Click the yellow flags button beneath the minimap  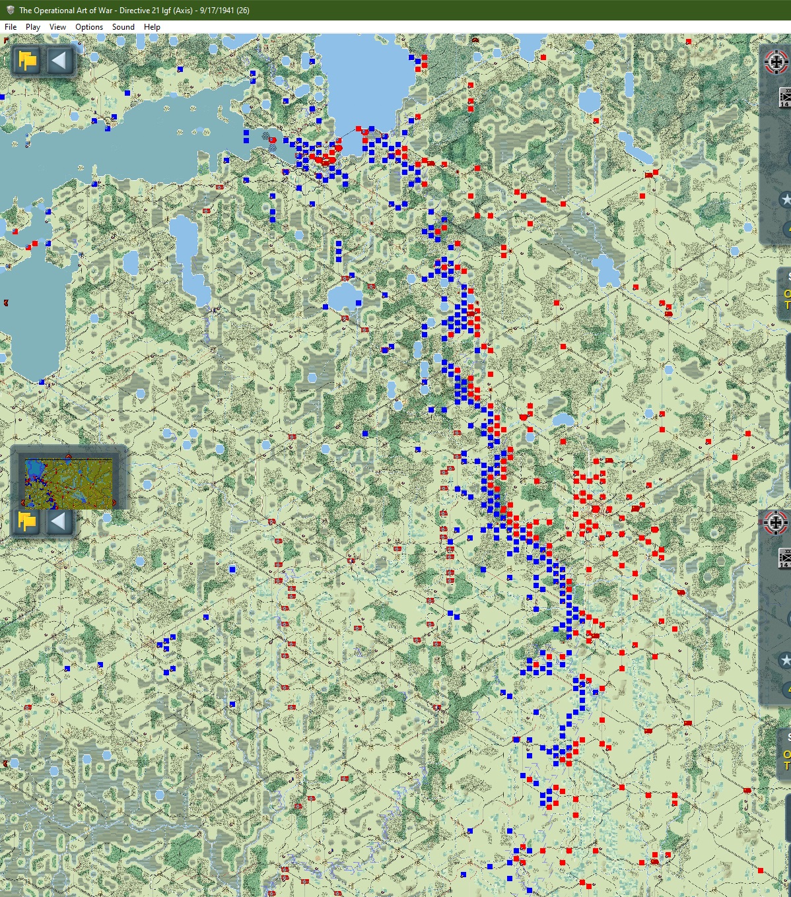pos(27,521)
